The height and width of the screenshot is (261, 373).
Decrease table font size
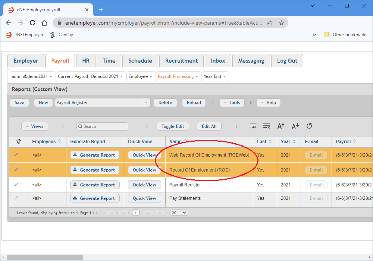tap(295, 126)
